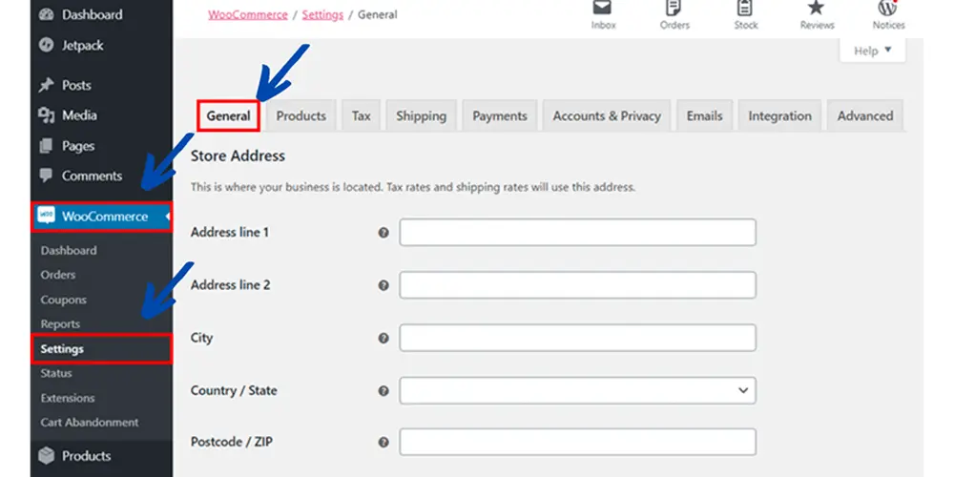Screen dimensions: 954x477
Task: Click the Media icon in sidebar
Action: (x=46, y=115)
